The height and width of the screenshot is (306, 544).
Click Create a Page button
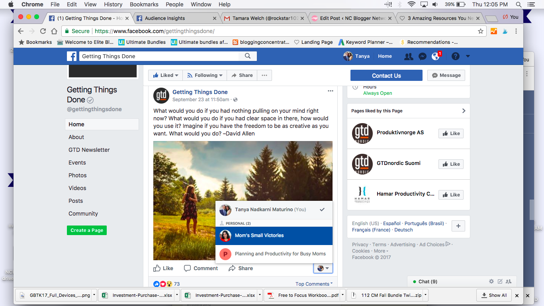[x=87, y=230]
